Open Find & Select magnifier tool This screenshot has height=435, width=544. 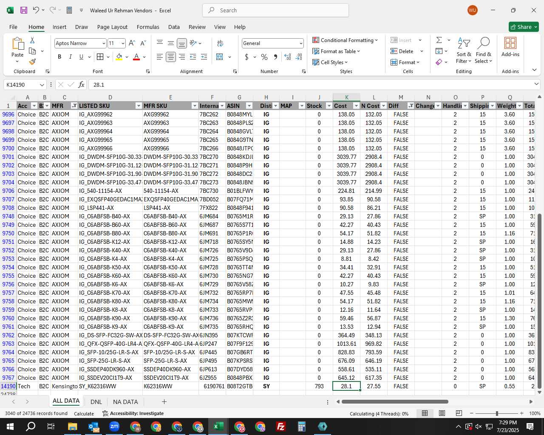point(484,51)
